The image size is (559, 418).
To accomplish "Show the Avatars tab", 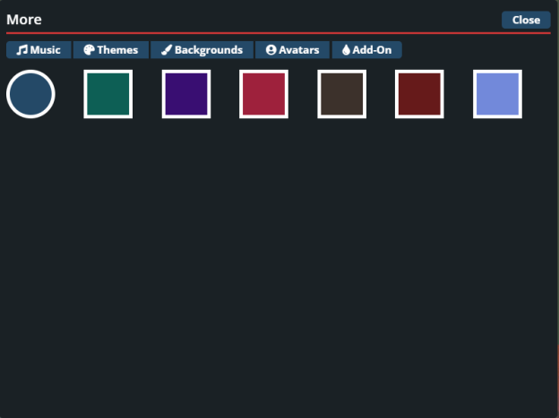I will click(292, 50).
